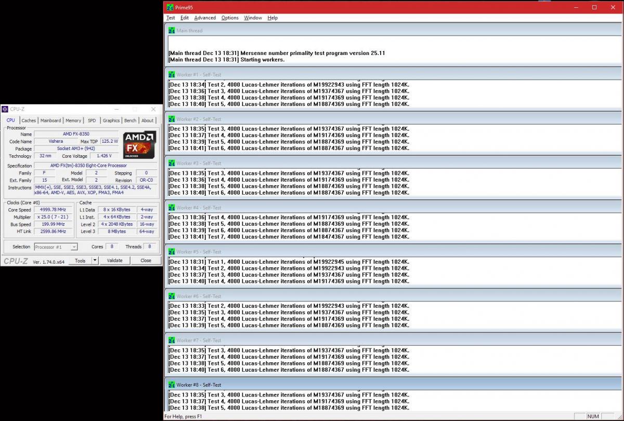Viewport: 624px width, 421px height.
Task: Click the Name field AMD FX-8350
Action: pos(75,134)
